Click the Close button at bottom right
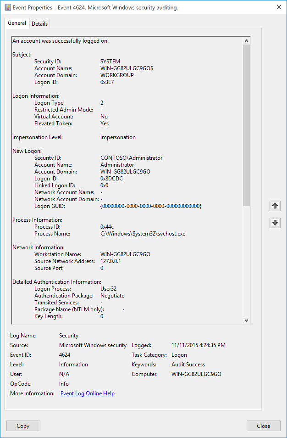 (263, 426)
